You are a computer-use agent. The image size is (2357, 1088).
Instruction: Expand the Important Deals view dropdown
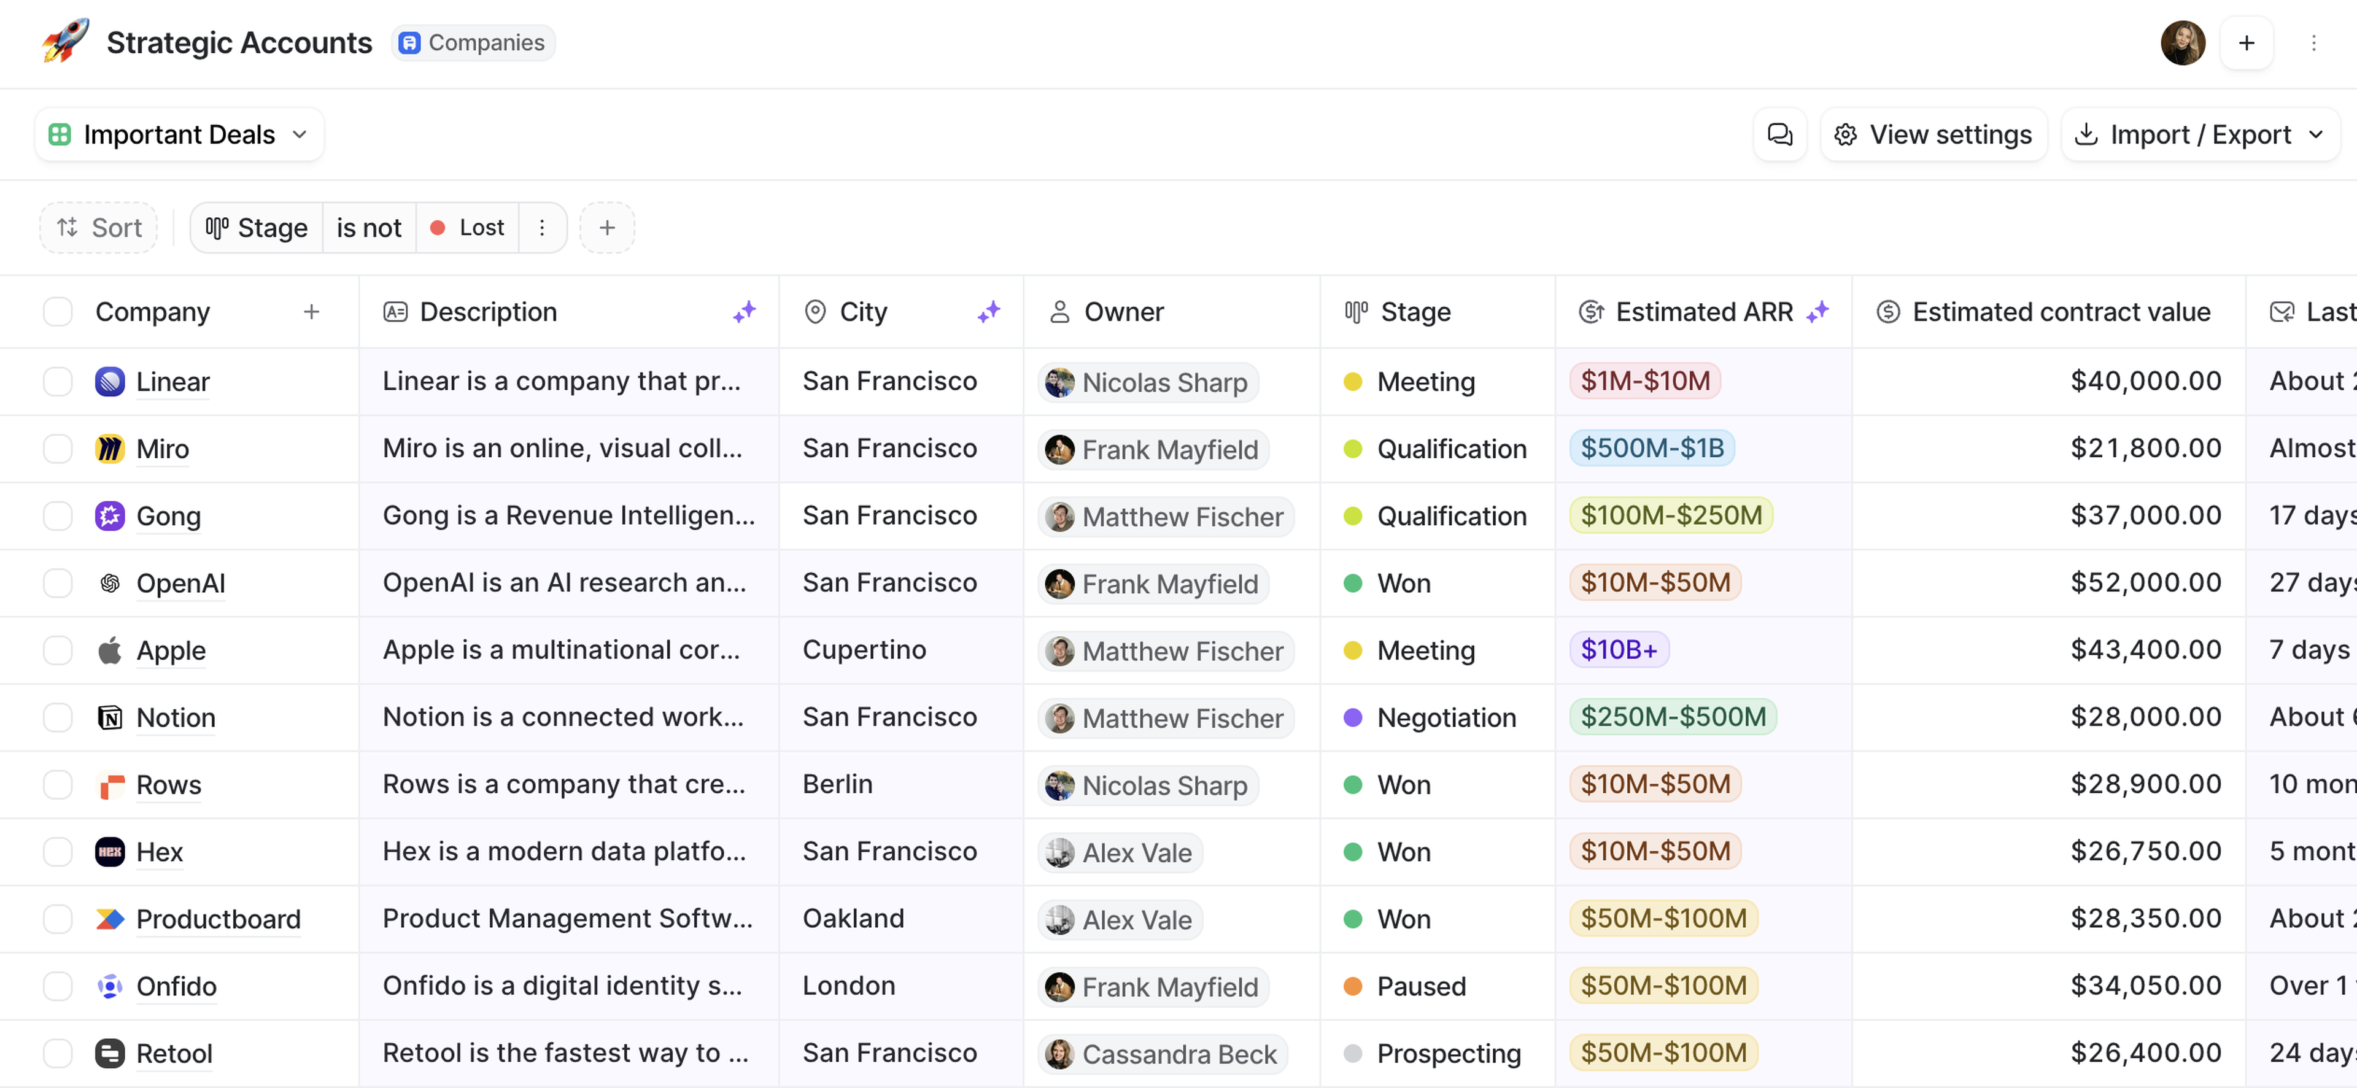[179, 134]
